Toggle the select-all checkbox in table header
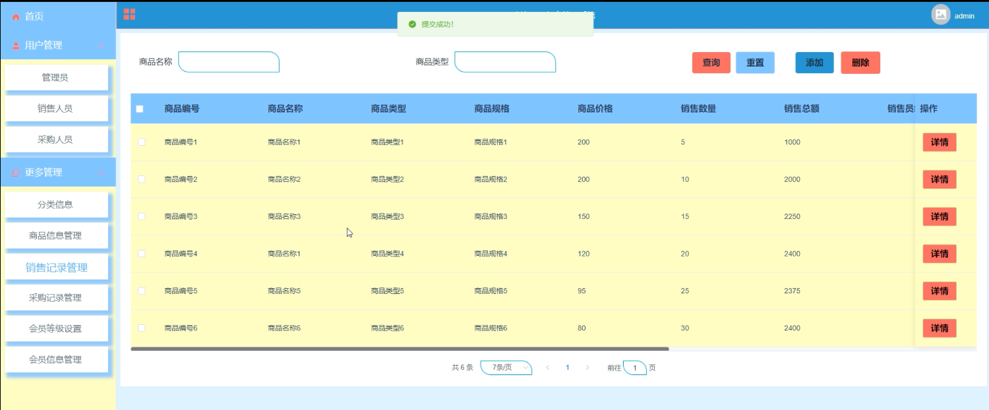This screenshot has width=989, height=410. pyautogui.click(x=140, y=109)
